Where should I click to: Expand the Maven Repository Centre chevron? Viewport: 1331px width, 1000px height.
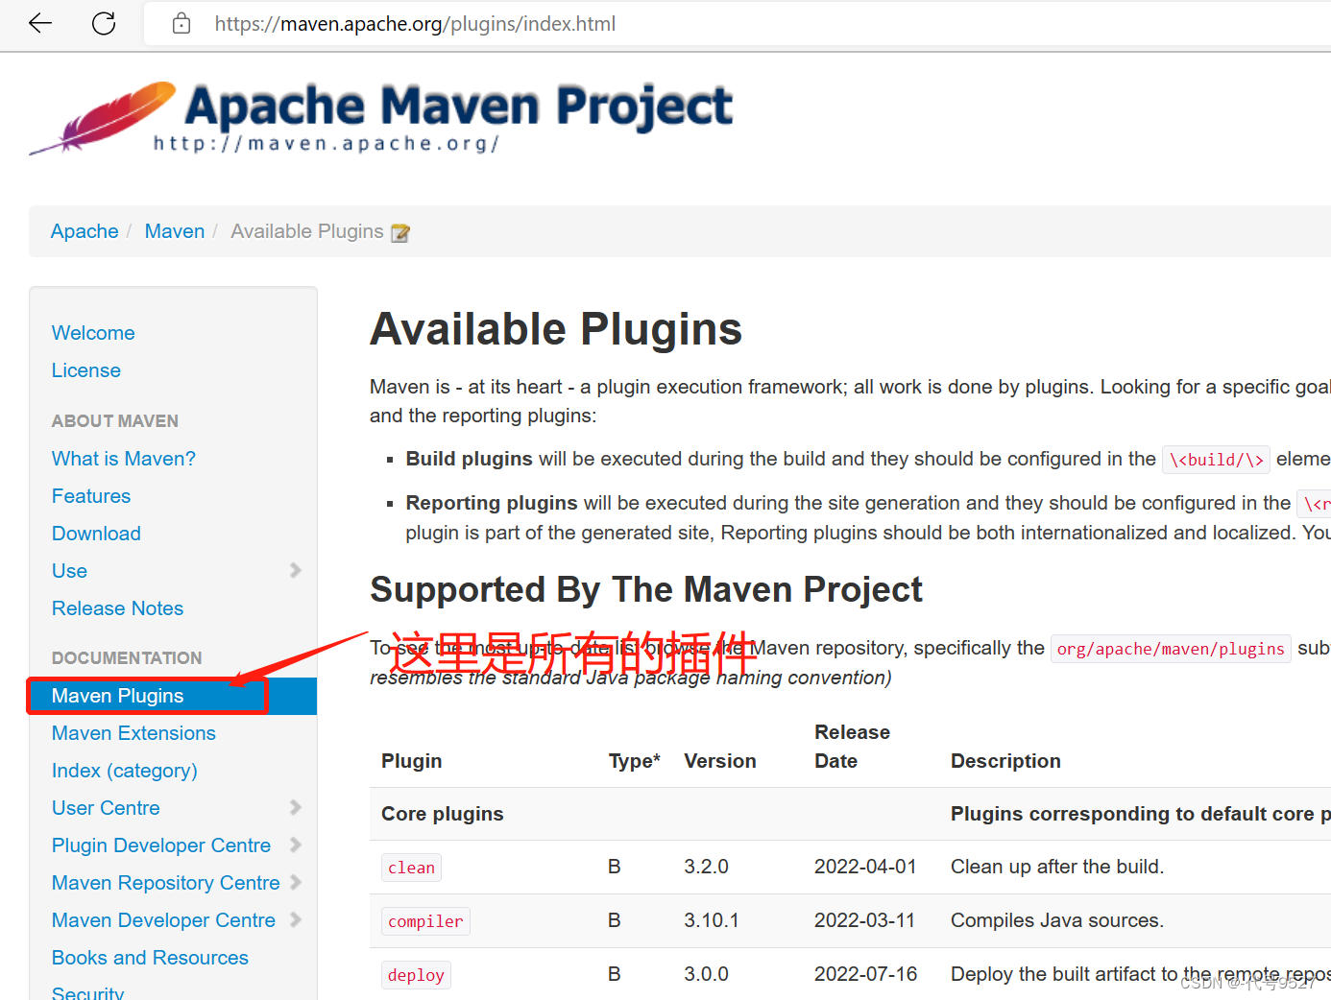(296, 882)
